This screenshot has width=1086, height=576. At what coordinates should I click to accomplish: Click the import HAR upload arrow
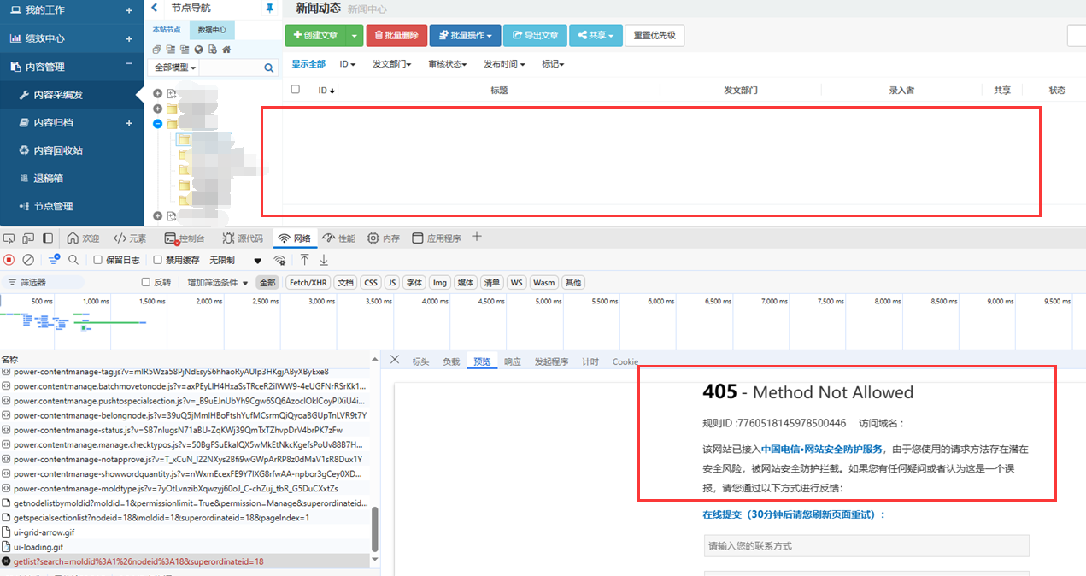pyautogui.click(x=305, y=260)
